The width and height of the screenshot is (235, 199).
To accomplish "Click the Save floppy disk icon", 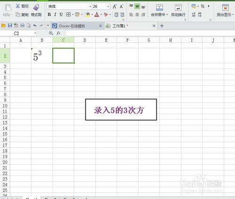I will coord(10,25).
